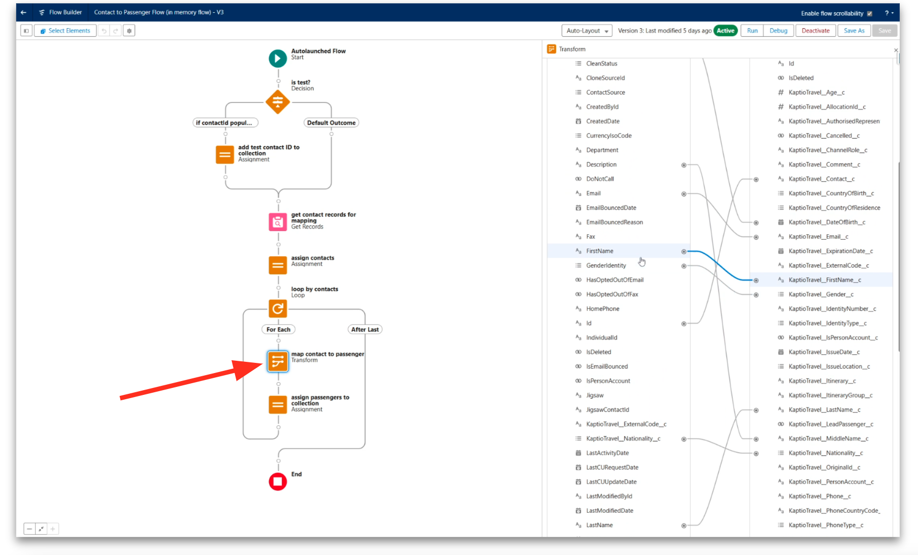Click the Deactivate button
This screenshot has width=918, height=555.
point(815,31)
